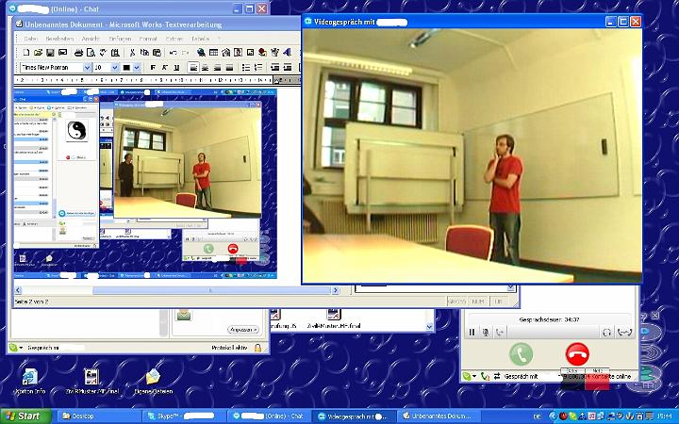Click the New document icon in Works
Image resolution: width=679 pixels, height=424 pixels.
tap(26, 53)
